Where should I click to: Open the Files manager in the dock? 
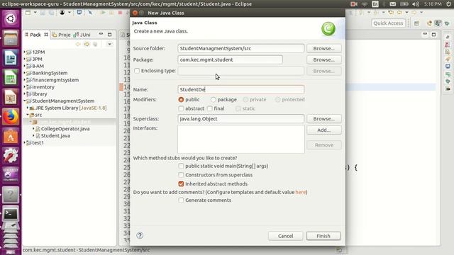(11, 38)
